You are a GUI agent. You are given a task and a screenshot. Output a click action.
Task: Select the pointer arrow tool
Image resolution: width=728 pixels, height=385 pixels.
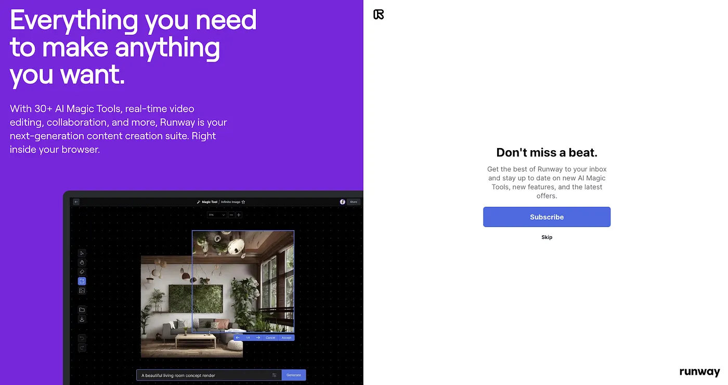pyautogui.click(x=82, y=253)
